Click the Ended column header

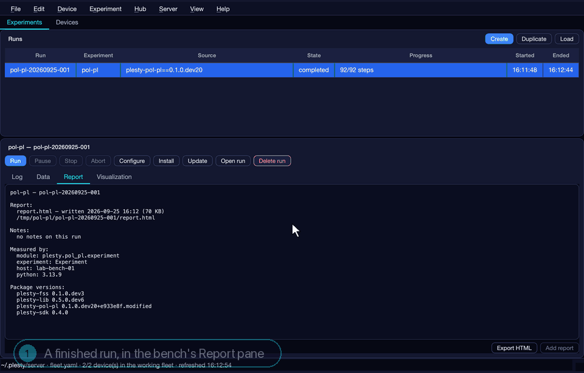tap(561, 55)
